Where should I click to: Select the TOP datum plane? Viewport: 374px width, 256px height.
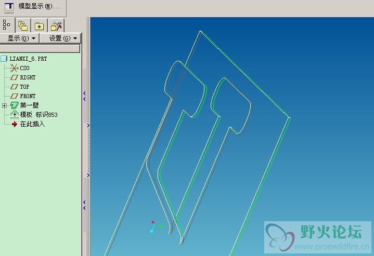point(24,87)
